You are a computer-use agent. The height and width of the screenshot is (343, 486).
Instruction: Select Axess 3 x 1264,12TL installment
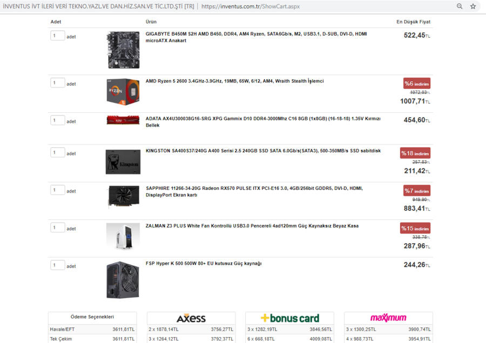(x=191, y=339)
